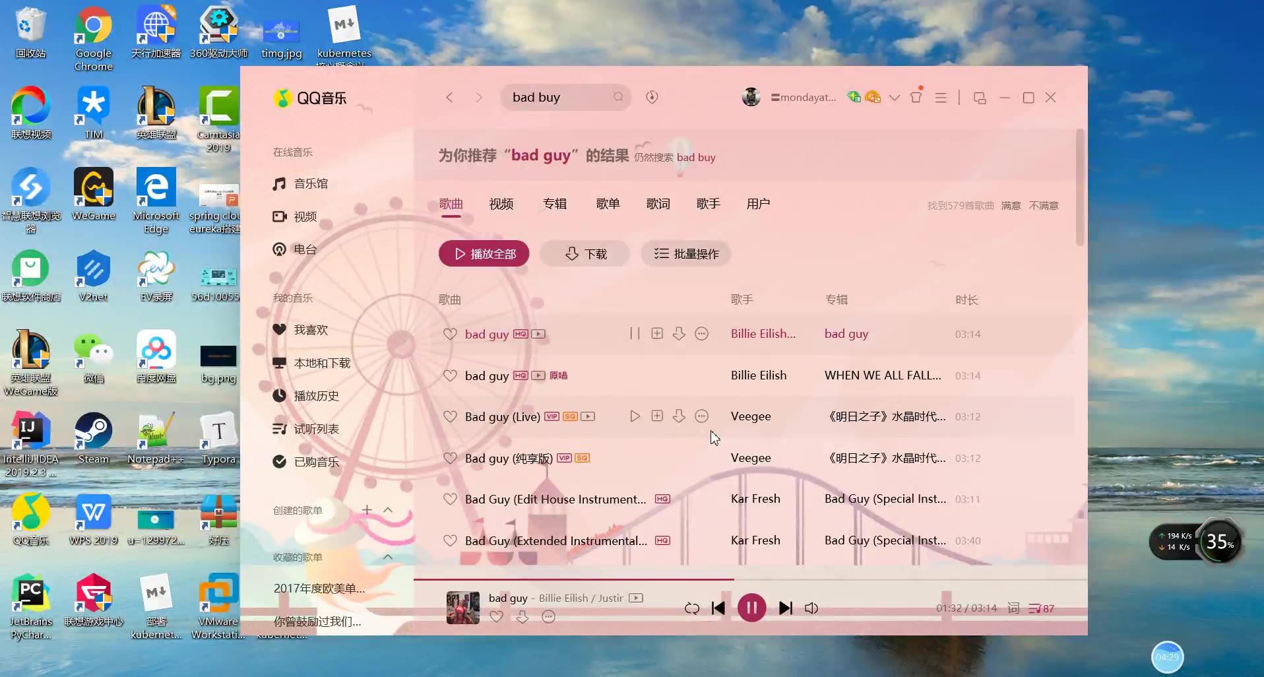
Task: Skip to the previous track
Action: [x=718, y=608]
